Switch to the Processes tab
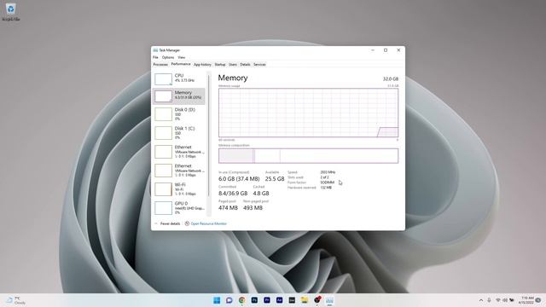 tap(160, 65)
